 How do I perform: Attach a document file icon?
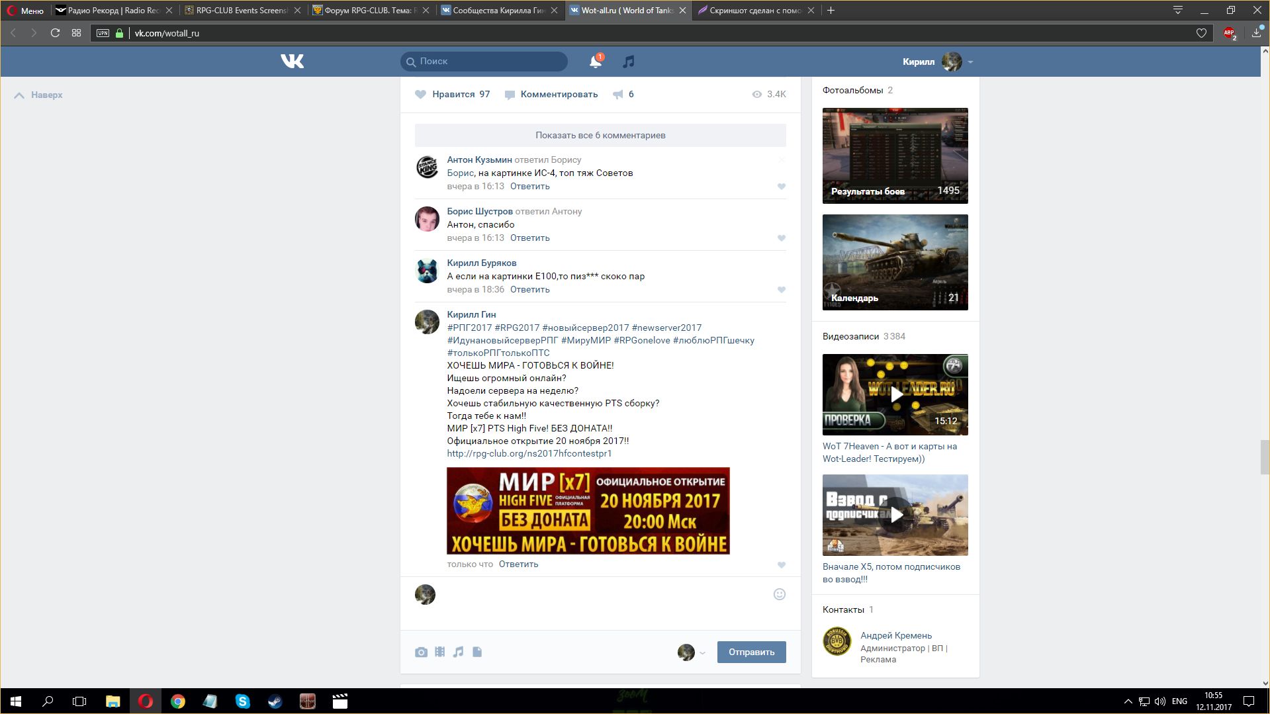pyautogui.click(x=477, y=652)
